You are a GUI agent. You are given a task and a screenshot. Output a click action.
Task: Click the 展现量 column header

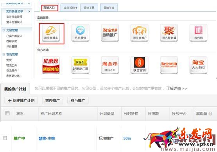201,114
